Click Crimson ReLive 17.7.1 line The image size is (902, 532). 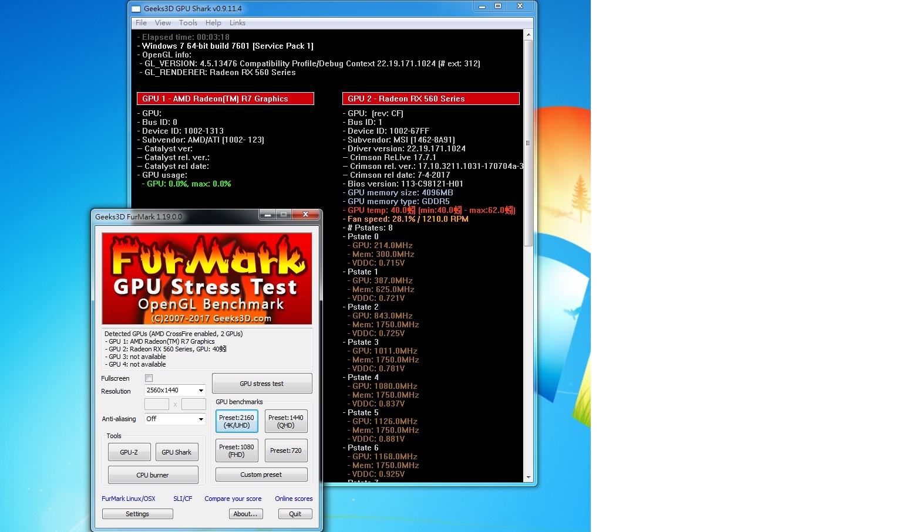[390, 157]
